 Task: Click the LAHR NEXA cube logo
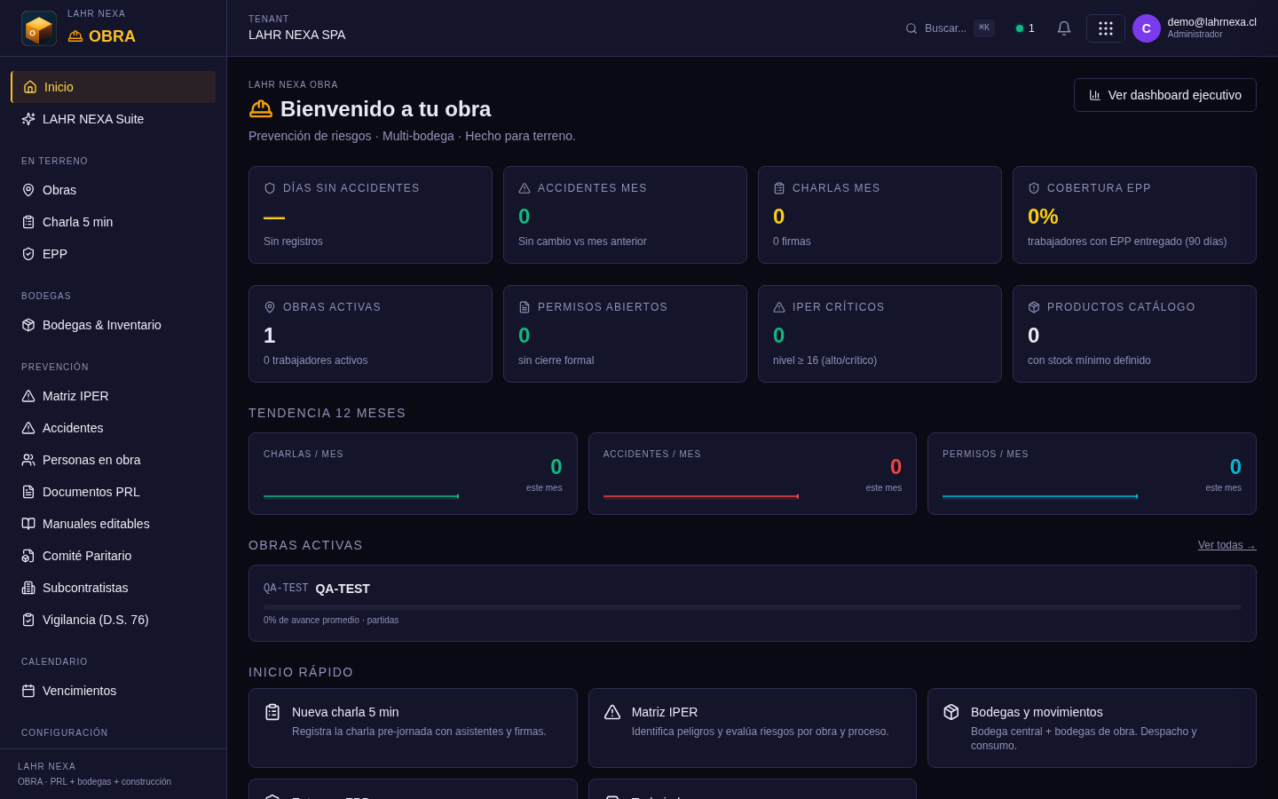pyautogui.click(x=39, y=28)
